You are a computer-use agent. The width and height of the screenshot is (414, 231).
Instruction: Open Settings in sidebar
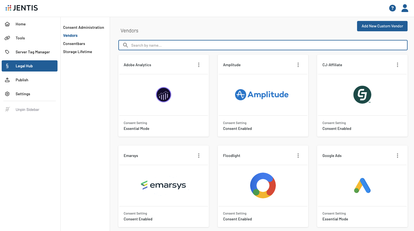[x=23, y=94]
